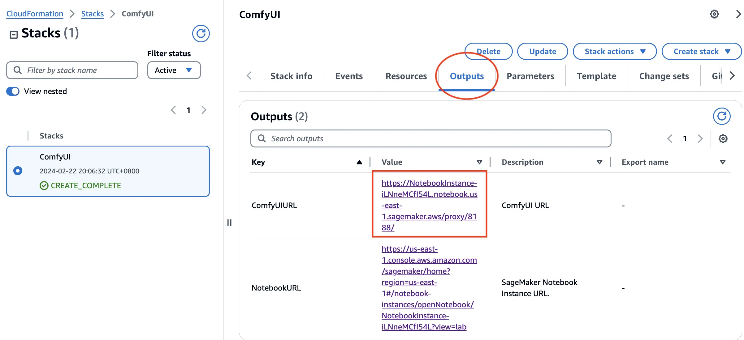Image resolution: width=744 pixels, height=340 pixels.
Task: Focus the Search outputs field
Action: (433, 138)
